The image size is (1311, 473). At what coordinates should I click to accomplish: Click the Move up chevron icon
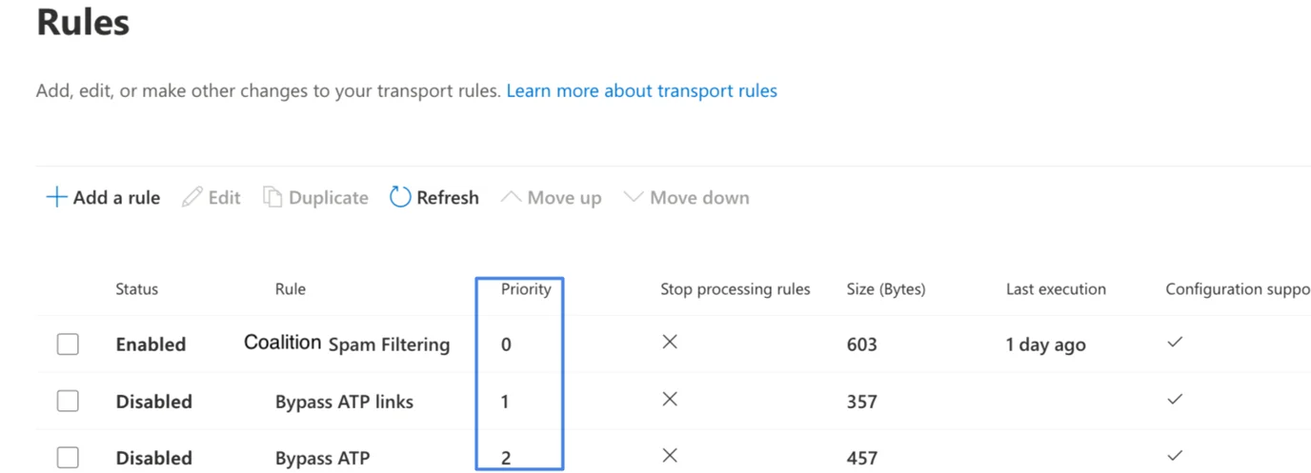511,197
